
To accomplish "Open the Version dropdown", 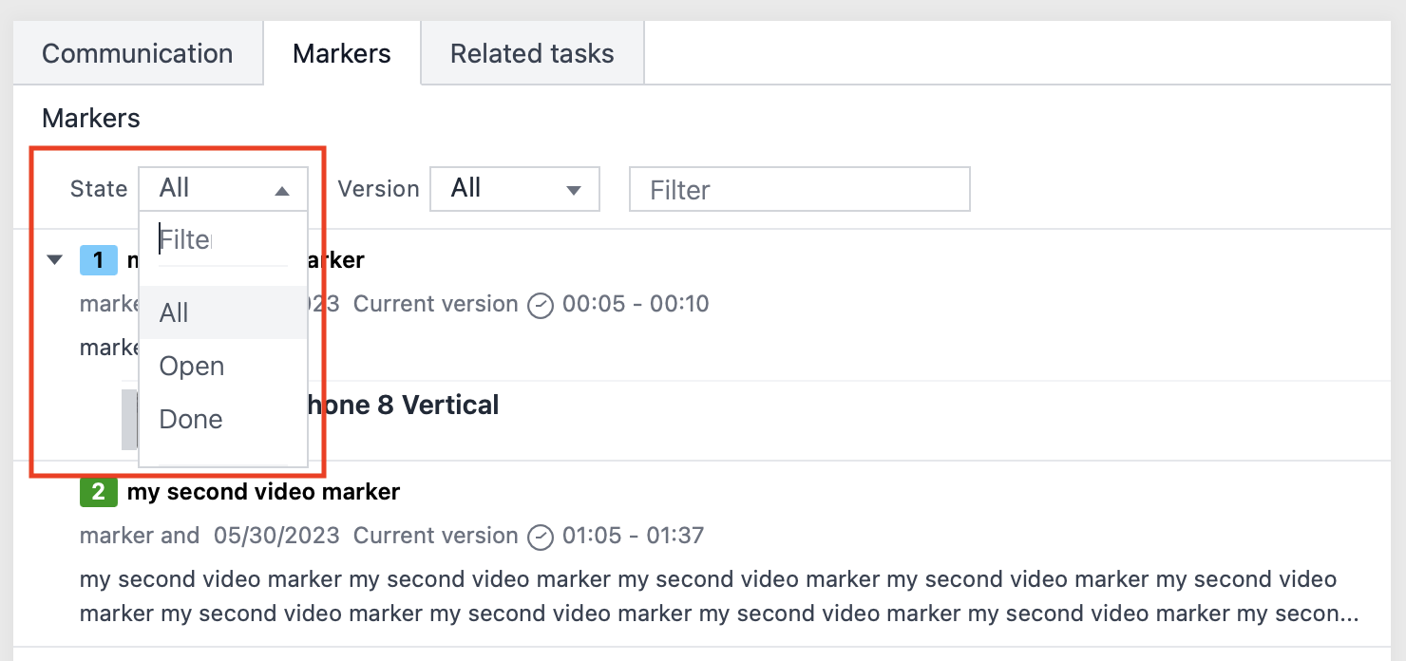I will (x=515, y=189).
